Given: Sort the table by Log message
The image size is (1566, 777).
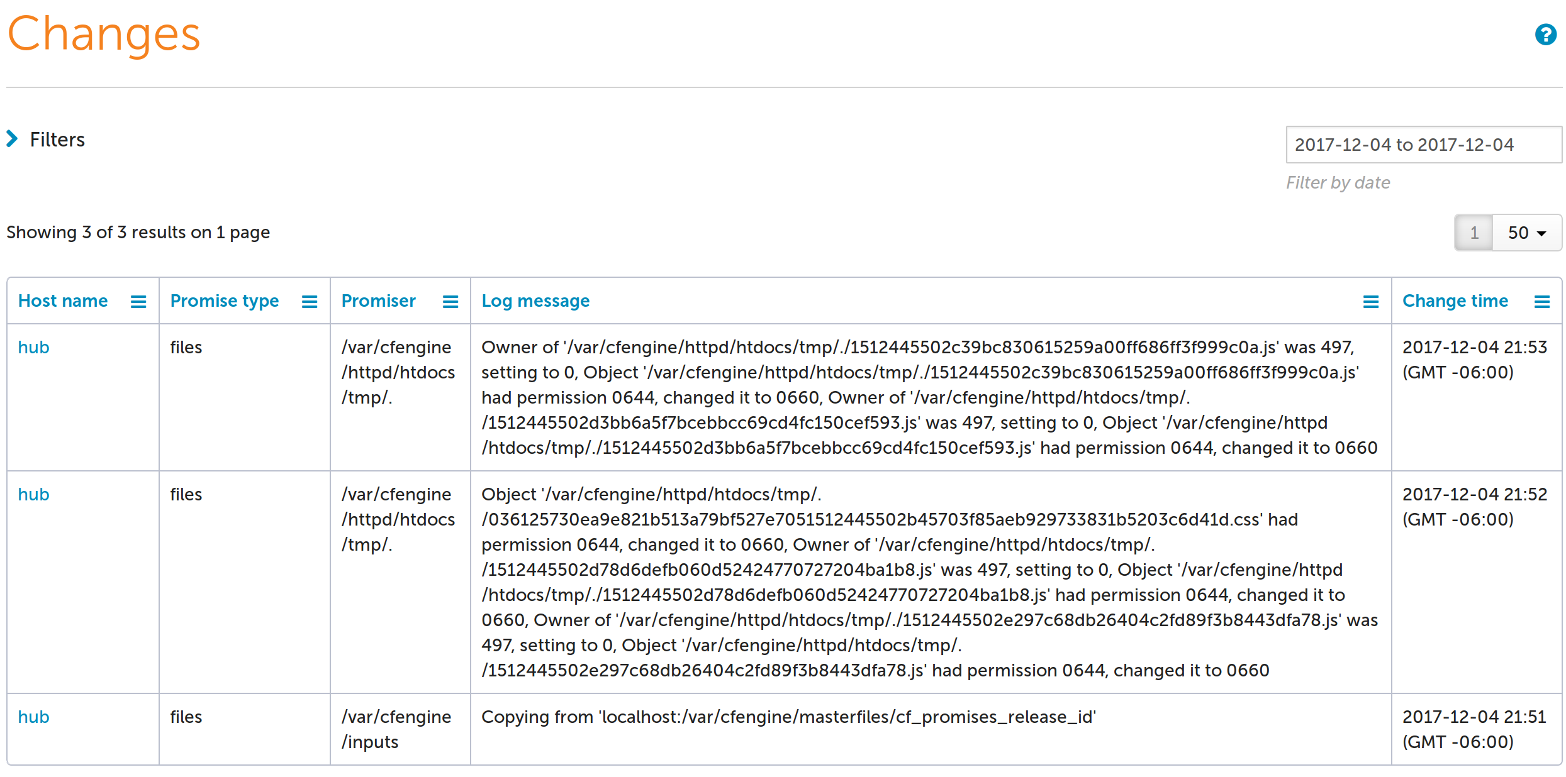Looking at the screenshot, I should [535, 300].
